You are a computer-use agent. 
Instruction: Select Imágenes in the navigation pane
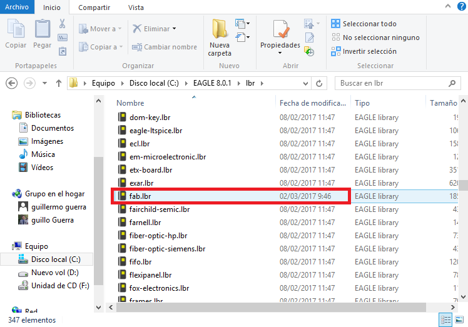[x=41, y=141]
